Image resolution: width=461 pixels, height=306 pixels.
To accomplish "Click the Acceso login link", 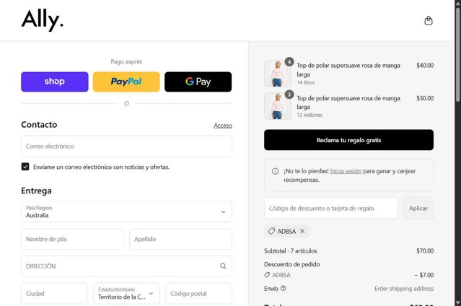I will 223,126.
